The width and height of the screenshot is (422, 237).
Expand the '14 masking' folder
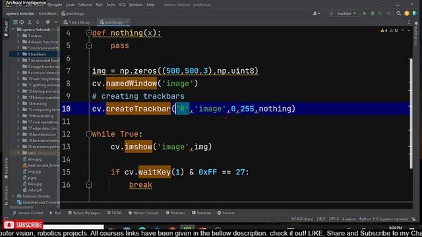pos(18,103)
